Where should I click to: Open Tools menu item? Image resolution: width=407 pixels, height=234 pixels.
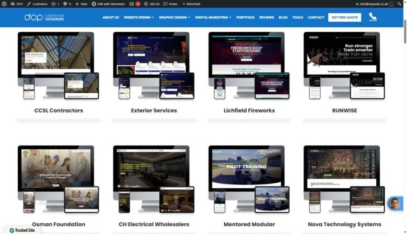pos(297,17)
